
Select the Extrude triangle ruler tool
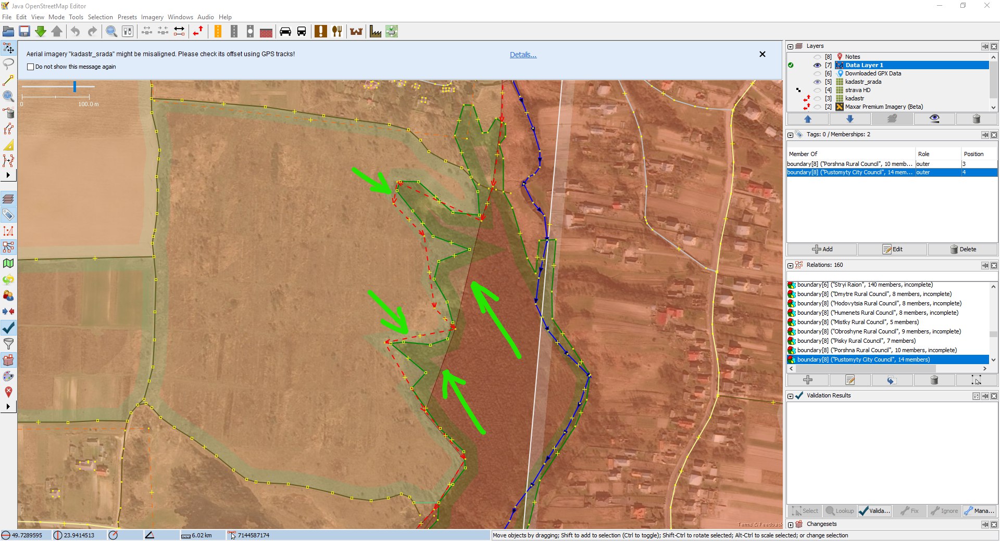(8, 145)
